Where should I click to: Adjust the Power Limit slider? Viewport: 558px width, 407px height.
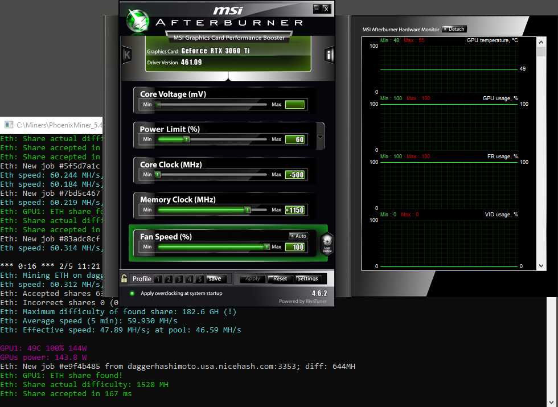point(212,139)
